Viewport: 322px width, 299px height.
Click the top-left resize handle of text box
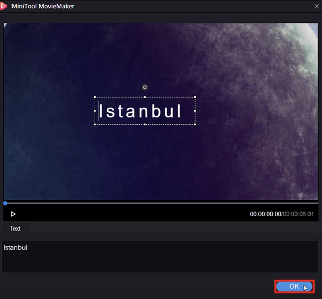[x=95, y=97]
